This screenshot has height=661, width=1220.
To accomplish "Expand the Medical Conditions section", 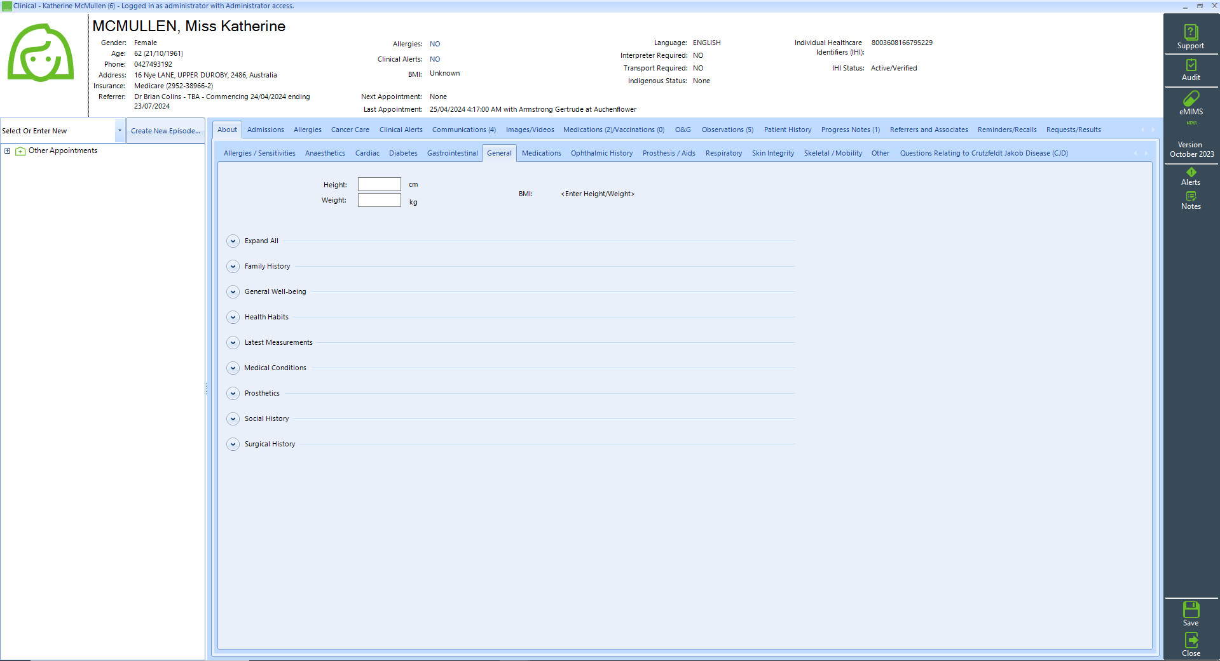I will point(233,368).
